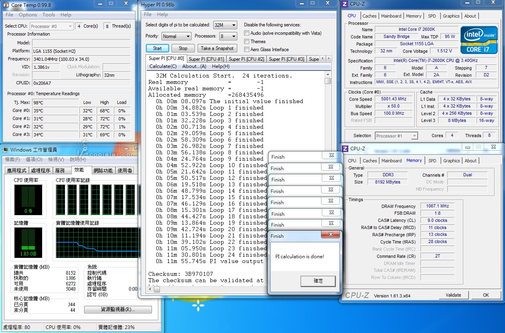Switch to 處理程序 tab in Task Manager

click(x=41, y=171)
